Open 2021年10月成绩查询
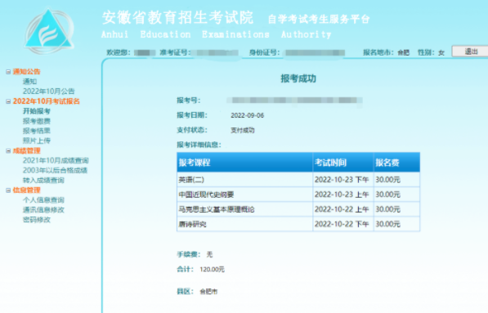 (x=56, y=160)
